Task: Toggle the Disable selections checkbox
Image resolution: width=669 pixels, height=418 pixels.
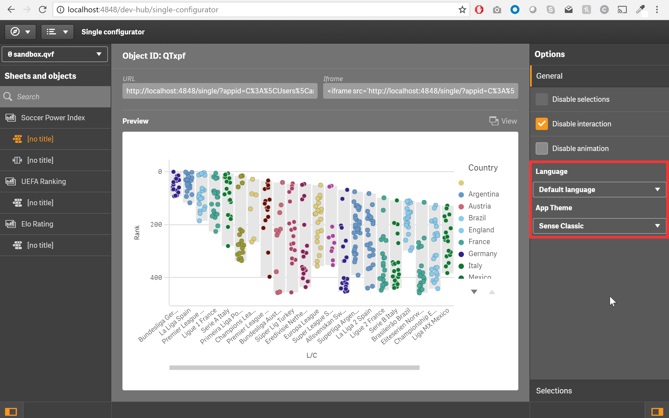Action: click(542, 99)
